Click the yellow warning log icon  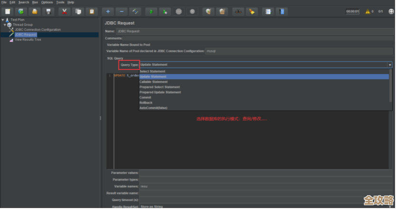[367, 11]
